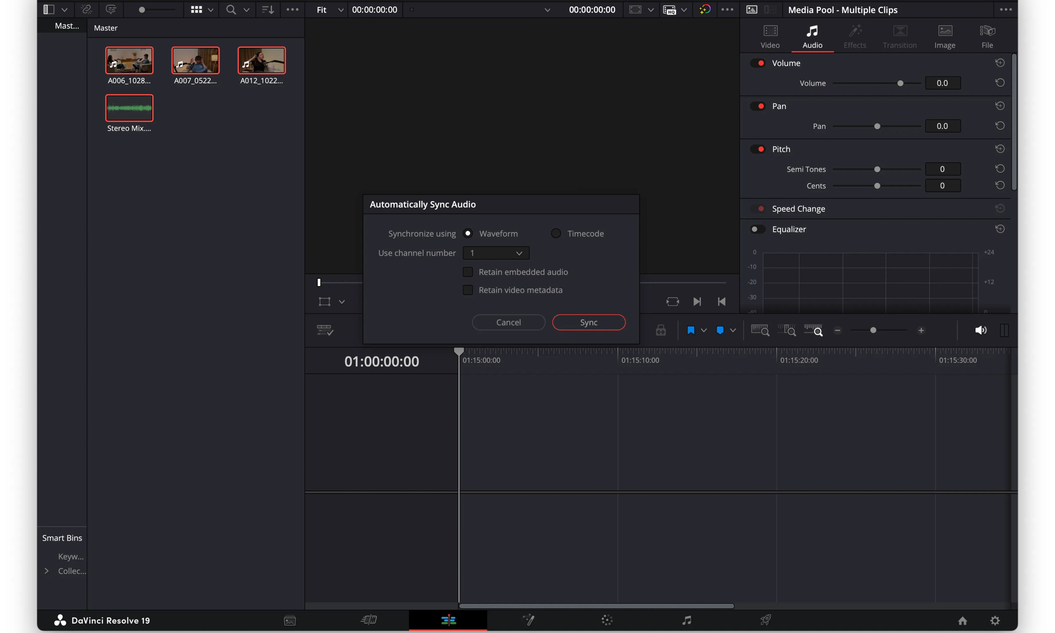Open the inspector three-dot options menu
This screenshot has width=1055, height=633.
(x=1005, y=9)
